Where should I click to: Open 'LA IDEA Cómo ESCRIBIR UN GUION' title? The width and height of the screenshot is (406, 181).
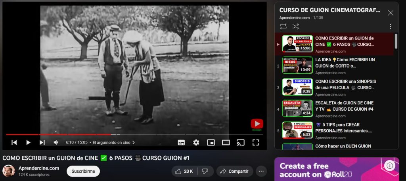[345, 63]
